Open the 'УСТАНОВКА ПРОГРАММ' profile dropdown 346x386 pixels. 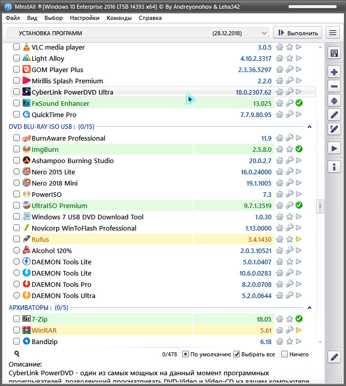[138, 33]
